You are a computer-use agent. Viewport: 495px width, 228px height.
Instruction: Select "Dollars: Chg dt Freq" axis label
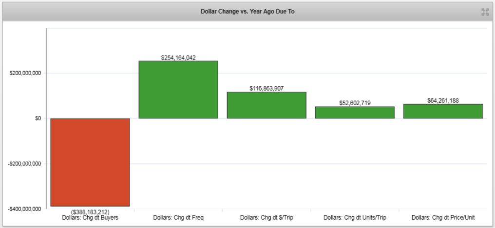click(x=178, y=218)
